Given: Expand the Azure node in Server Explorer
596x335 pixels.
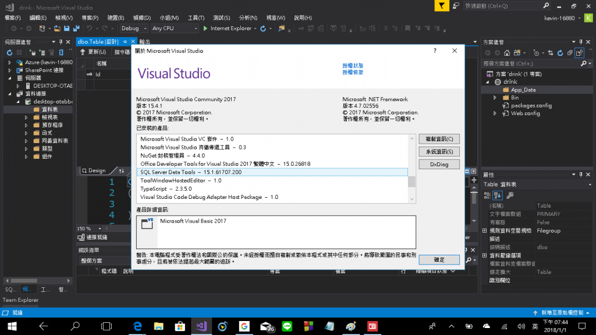Looking at the screenshot, I should pyautogui.click(x=10, y=62).
